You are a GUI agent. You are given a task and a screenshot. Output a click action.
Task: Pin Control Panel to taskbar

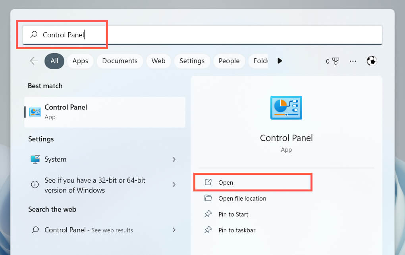237,230
